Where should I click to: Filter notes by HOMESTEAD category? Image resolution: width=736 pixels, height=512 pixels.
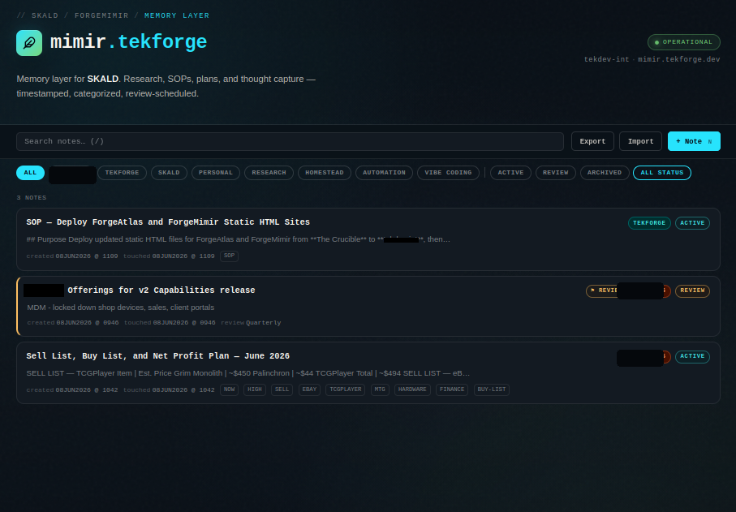click(325, 173)
